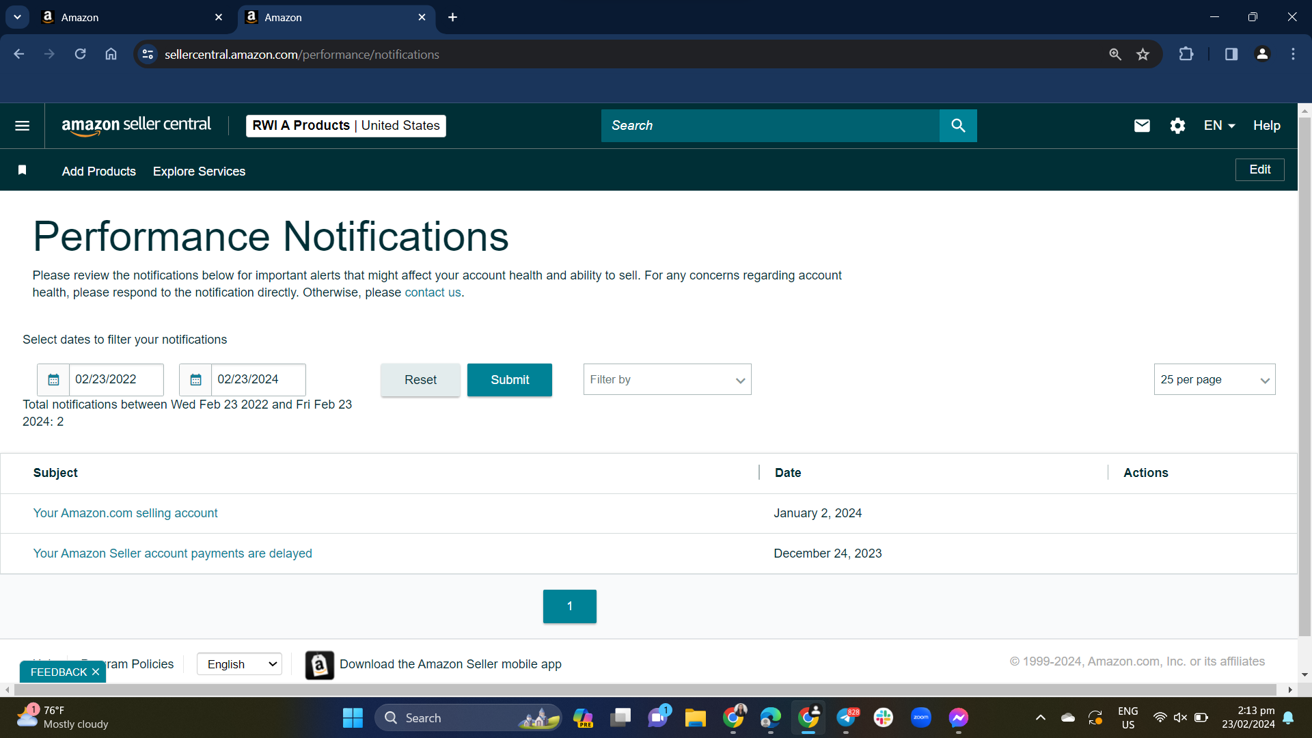This screenshot has width=1312, height=738.
Task: Close the FEEDBACK tab
Action: pyautogui.click(x=96, y=672)
